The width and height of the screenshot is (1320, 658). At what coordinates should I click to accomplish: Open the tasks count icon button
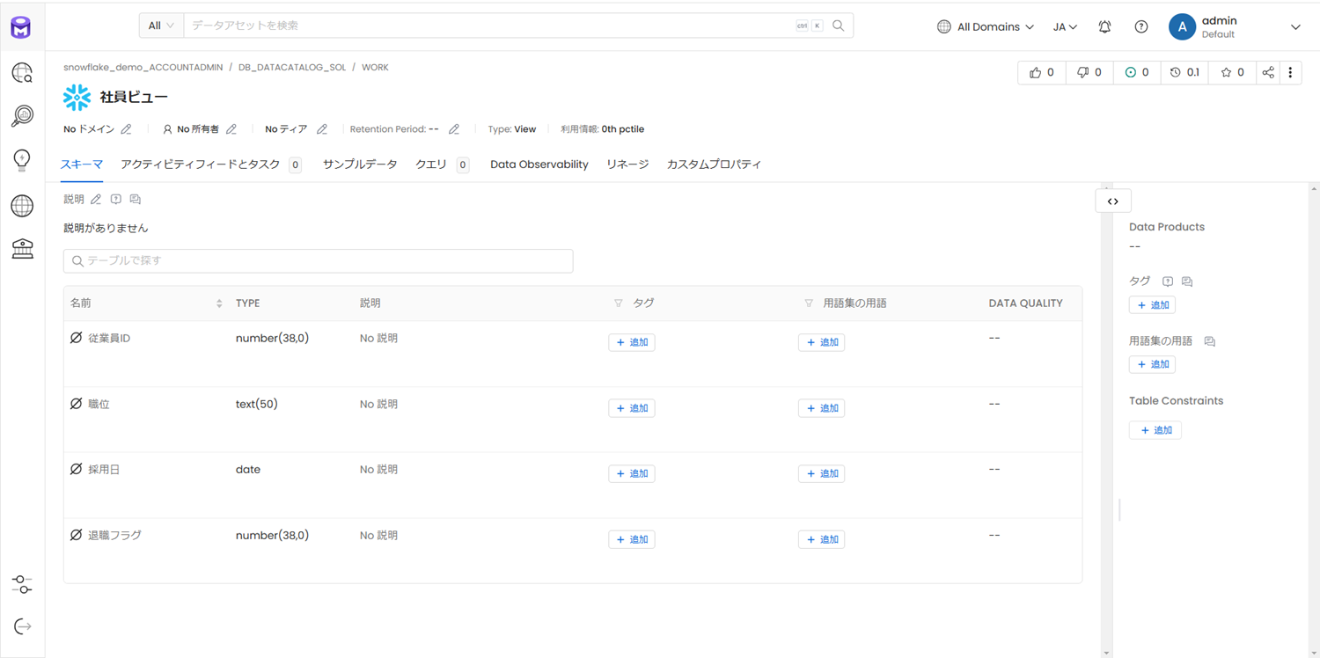[x=1136, y=73]
